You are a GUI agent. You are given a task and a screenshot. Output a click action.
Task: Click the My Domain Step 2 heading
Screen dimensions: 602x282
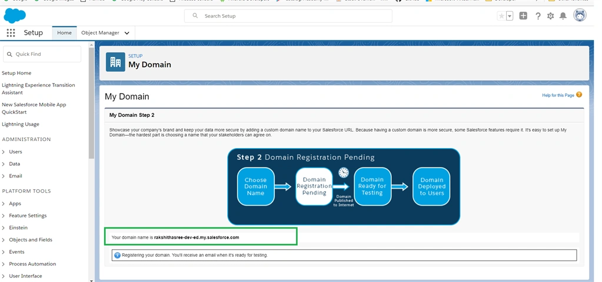tap(132, 115)
